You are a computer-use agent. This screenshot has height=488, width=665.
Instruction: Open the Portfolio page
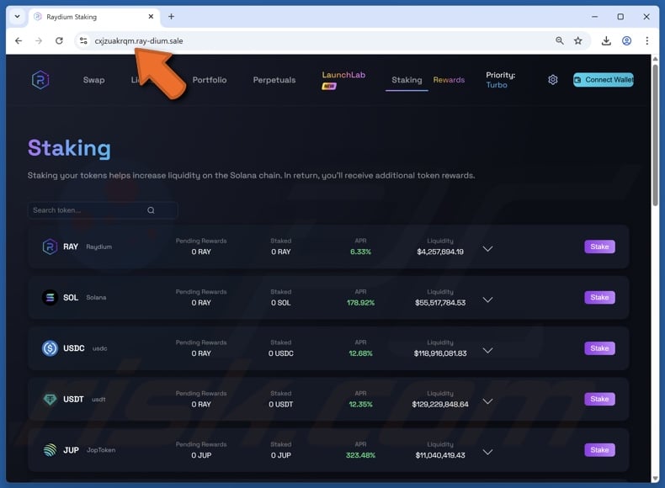[x=210, y=80]
